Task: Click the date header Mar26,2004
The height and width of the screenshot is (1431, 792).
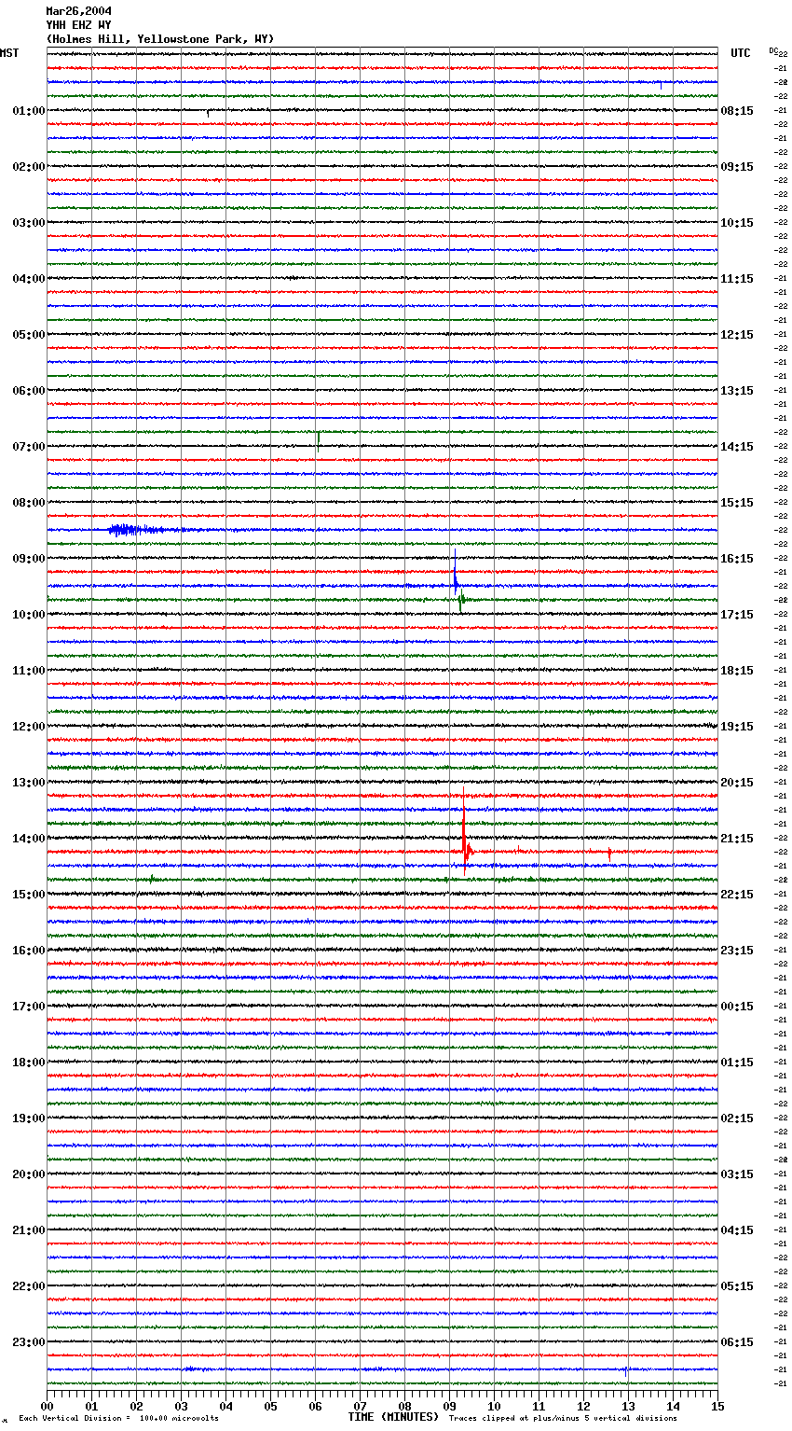Action: tap(78, 11)
